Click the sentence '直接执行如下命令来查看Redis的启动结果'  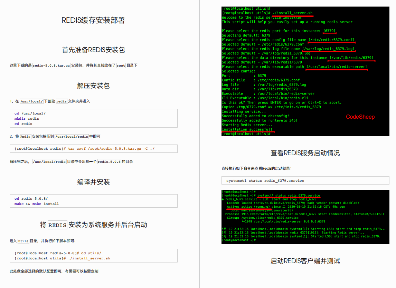click(256, 168)
